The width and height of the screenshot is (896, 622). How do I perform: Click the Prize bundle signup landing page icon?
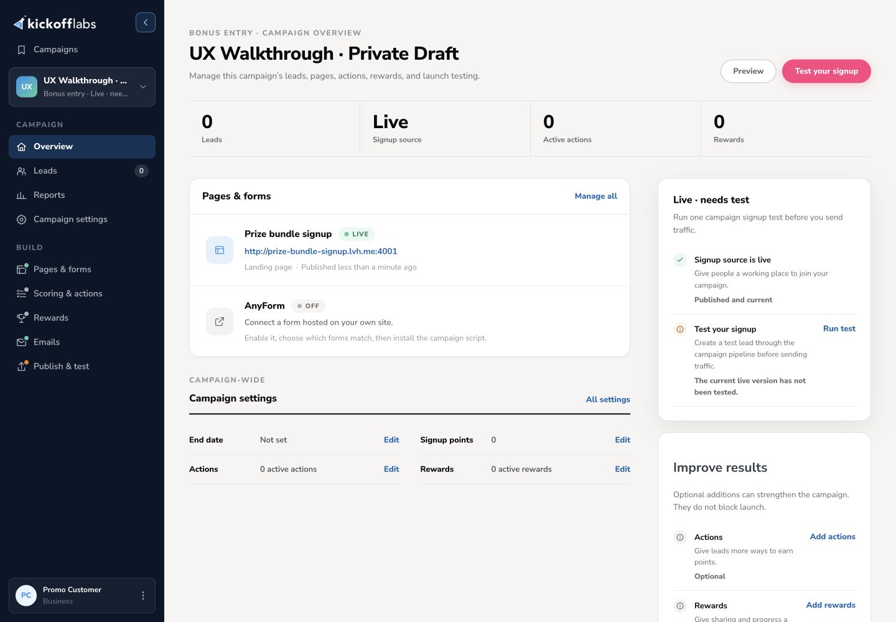point(220,250)
